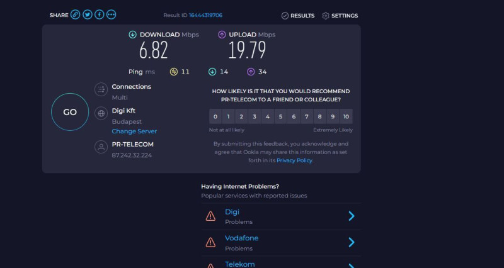Viewport: 504px width, 268px height.
Task: Select rating 5 on recommendation scale
Action: [x=281, y=116]
